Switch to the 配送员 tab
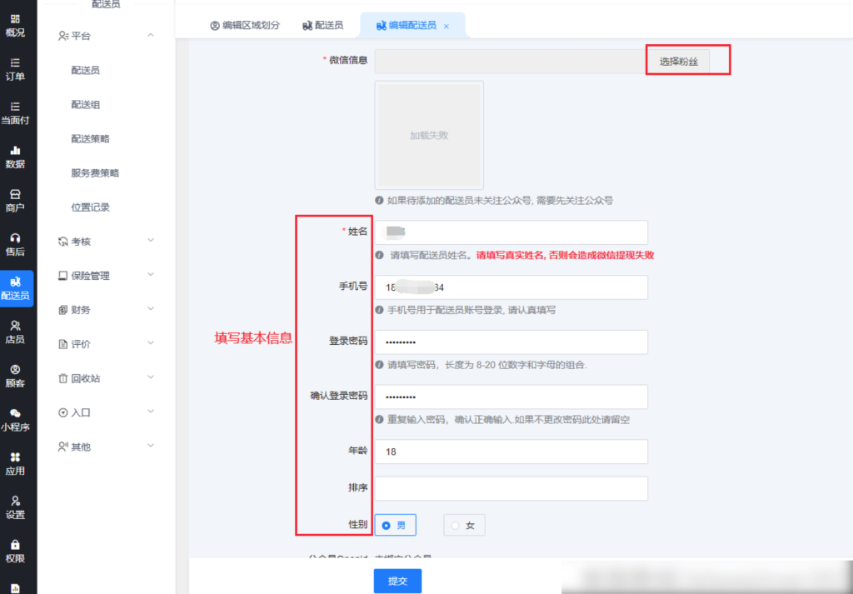 click(322, 26)
